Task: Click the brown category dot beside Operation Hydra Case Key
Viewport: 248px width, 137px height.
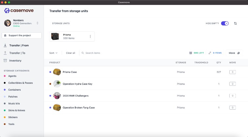Action: tap(50, 84)
